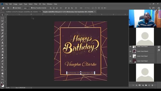161x91 pixels.
Task: Open the foreground color swatch
Action: tap(2, 85)
